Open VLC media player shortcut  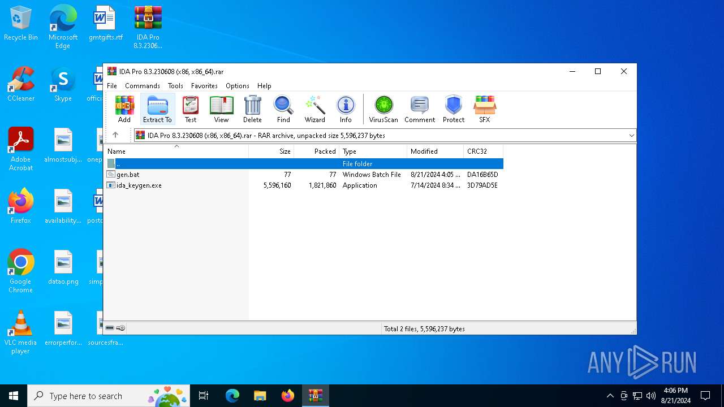coord(21,332)
